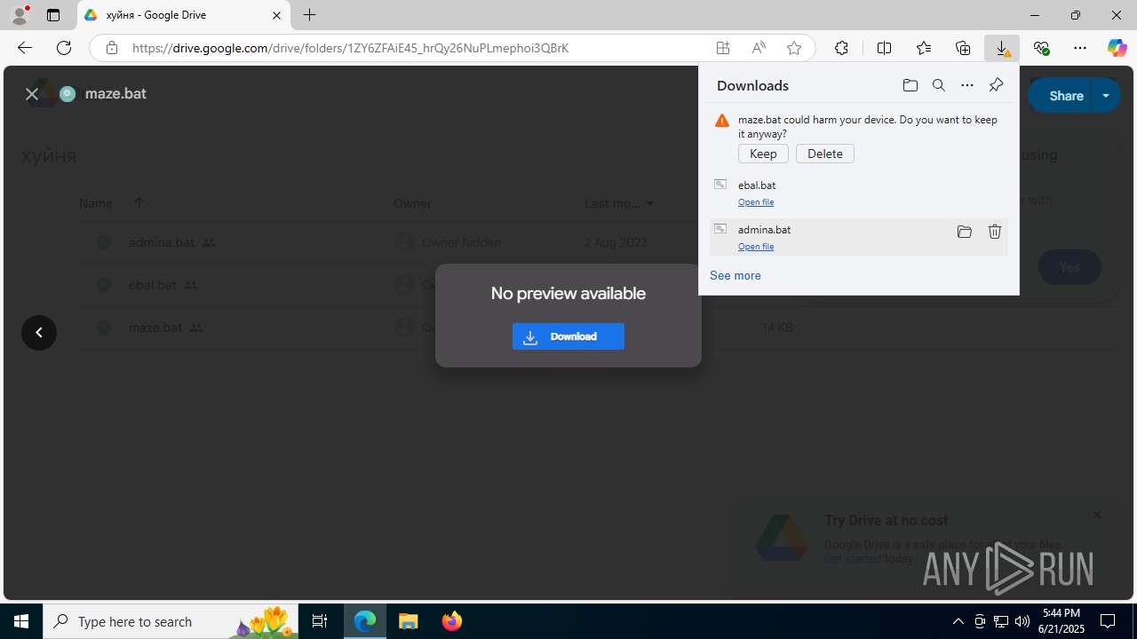The image size is (1137, 639).
Task: Add this page to favorites star
Action: (x=794, y=48)
